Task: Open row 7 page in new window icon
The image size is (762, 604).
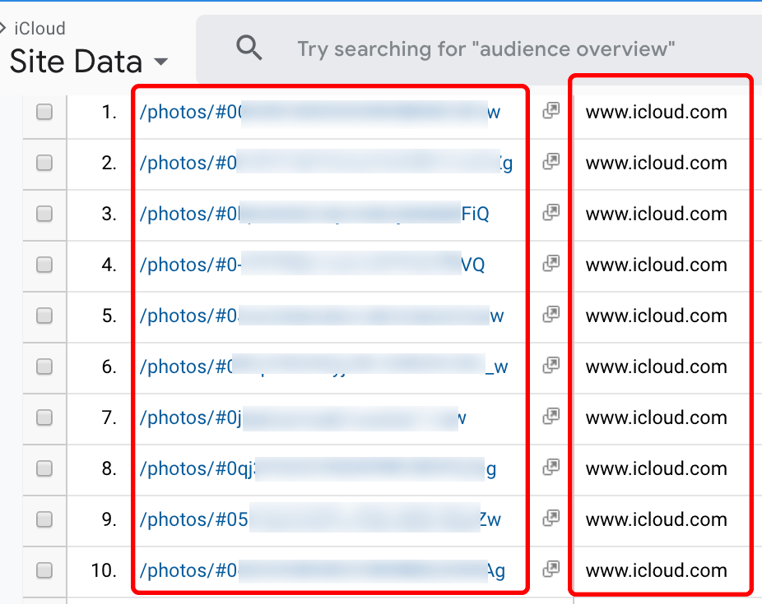Action: pos(551,417)
